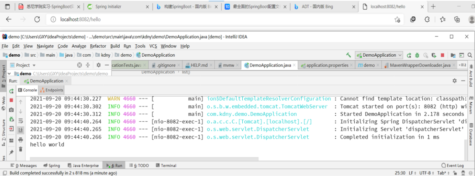Click the down arrow in the console gutter
This screenshot has width=475, height=176.
click(x=20, y=111)
